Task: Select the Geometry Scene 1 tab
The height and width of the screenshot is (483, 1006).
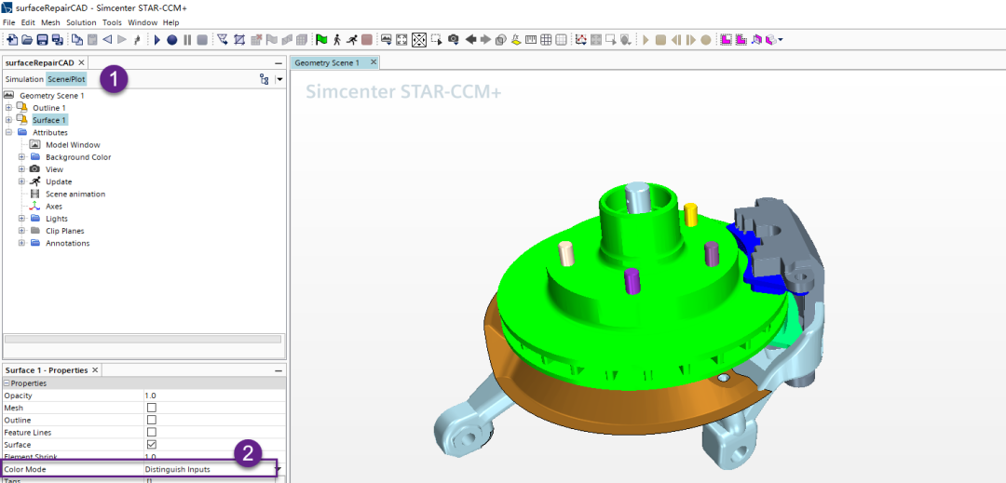Action: [x=327, y=62]
